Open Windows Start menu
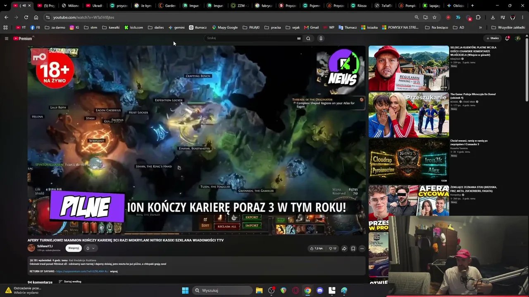The width and height of the screenshot is (529, 297). 185,290
